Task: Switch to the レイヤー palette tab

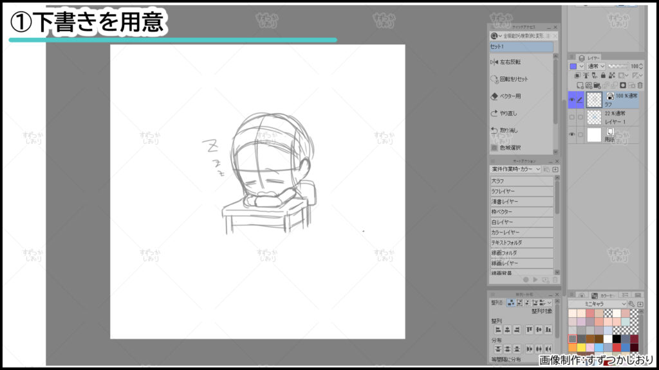Action: pyautogui.click(x=589, y=58)
